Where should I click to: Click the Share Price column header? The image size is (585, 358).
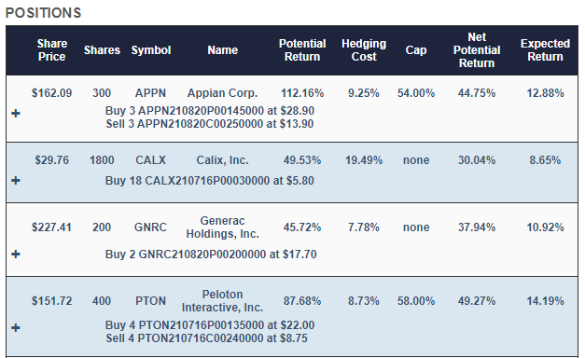pos(52,50)
